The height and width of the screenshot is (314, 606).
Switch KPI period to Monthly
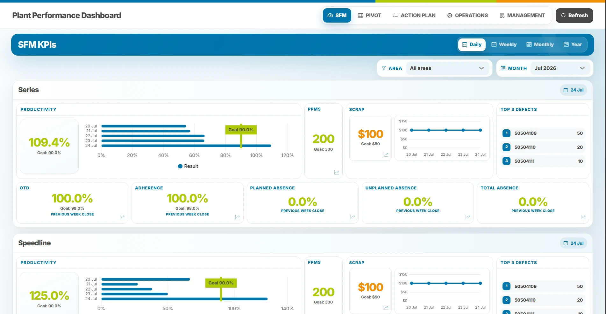click(x=540, y=44)
